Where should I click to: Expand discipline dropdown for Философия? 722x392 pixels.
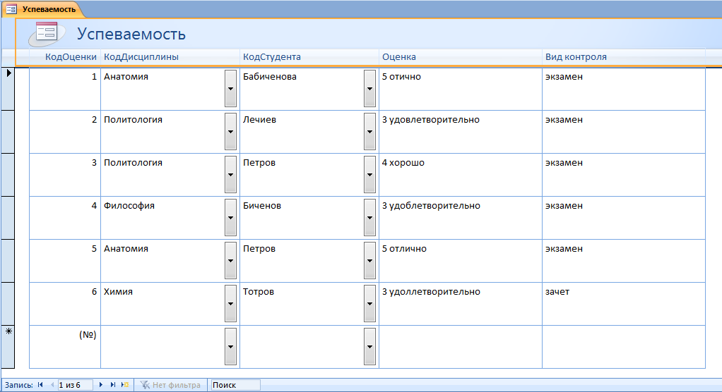pyautogui.click(x=231, y=218)
